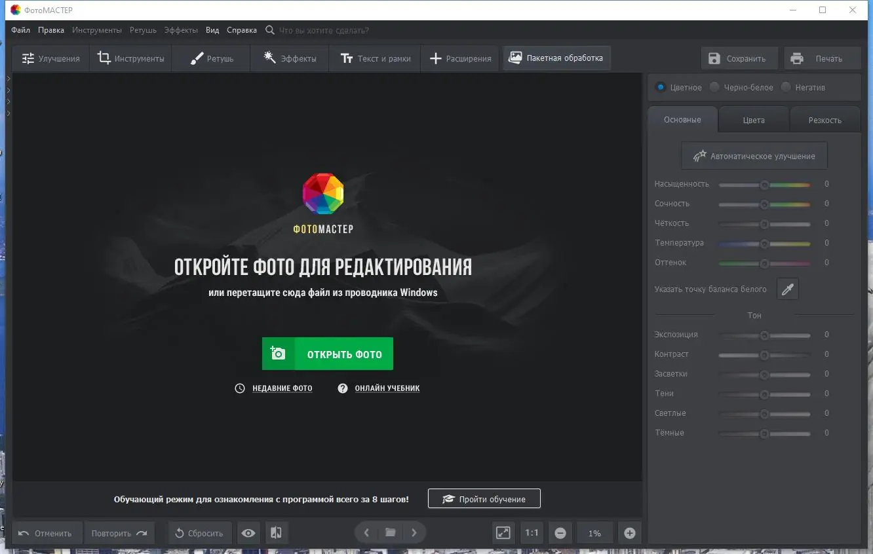Image resolution: width=873 pixels, height=554 pixels.
Task: Open Текст и рамки with the Tt icon
Action: point(347,58)
